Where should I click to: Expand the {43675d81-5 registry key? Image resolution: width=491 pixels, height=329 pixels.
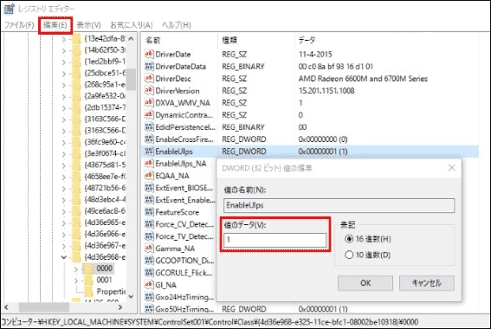pos(64,165)
